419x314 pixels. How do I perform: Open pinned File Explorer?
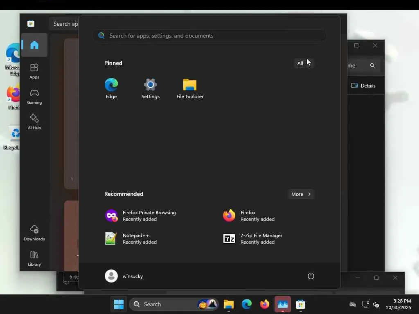pyautogui.click(x=190, y=89)
